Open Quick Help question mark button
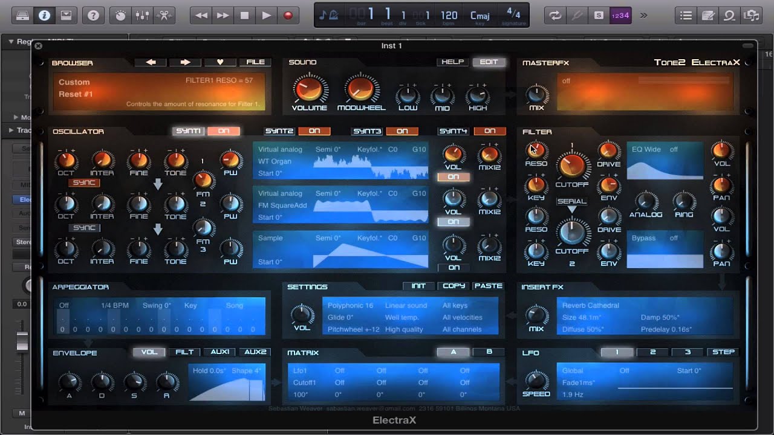The height and width of the screenshot is (435, 774). click(x=93, y=15)
